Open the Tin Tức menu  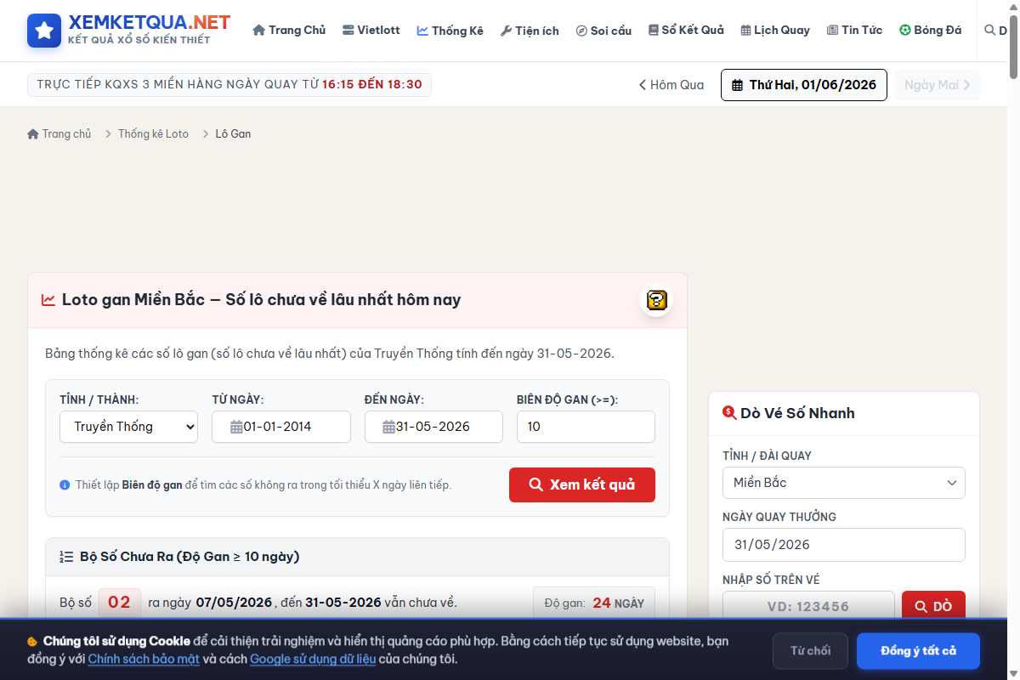point(854,31)
